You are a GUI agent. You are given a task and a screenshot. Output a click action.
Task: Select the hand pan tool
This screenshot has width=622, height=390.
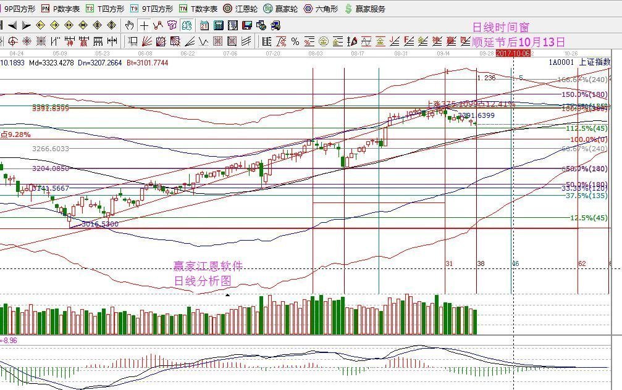coord(129,25)
